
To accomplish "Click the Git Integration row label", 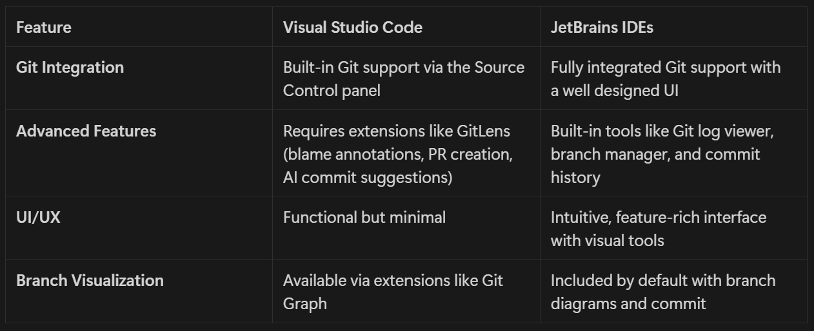I will pos(70,67).
